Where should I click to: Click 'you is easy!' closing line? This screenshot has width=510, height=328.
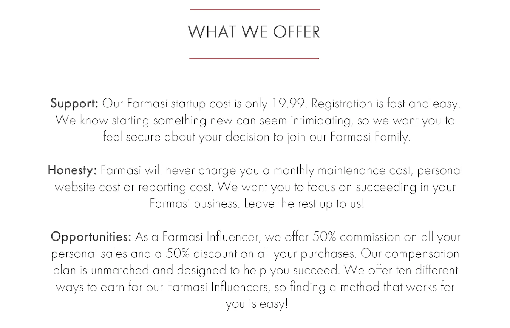click(257, 304)
